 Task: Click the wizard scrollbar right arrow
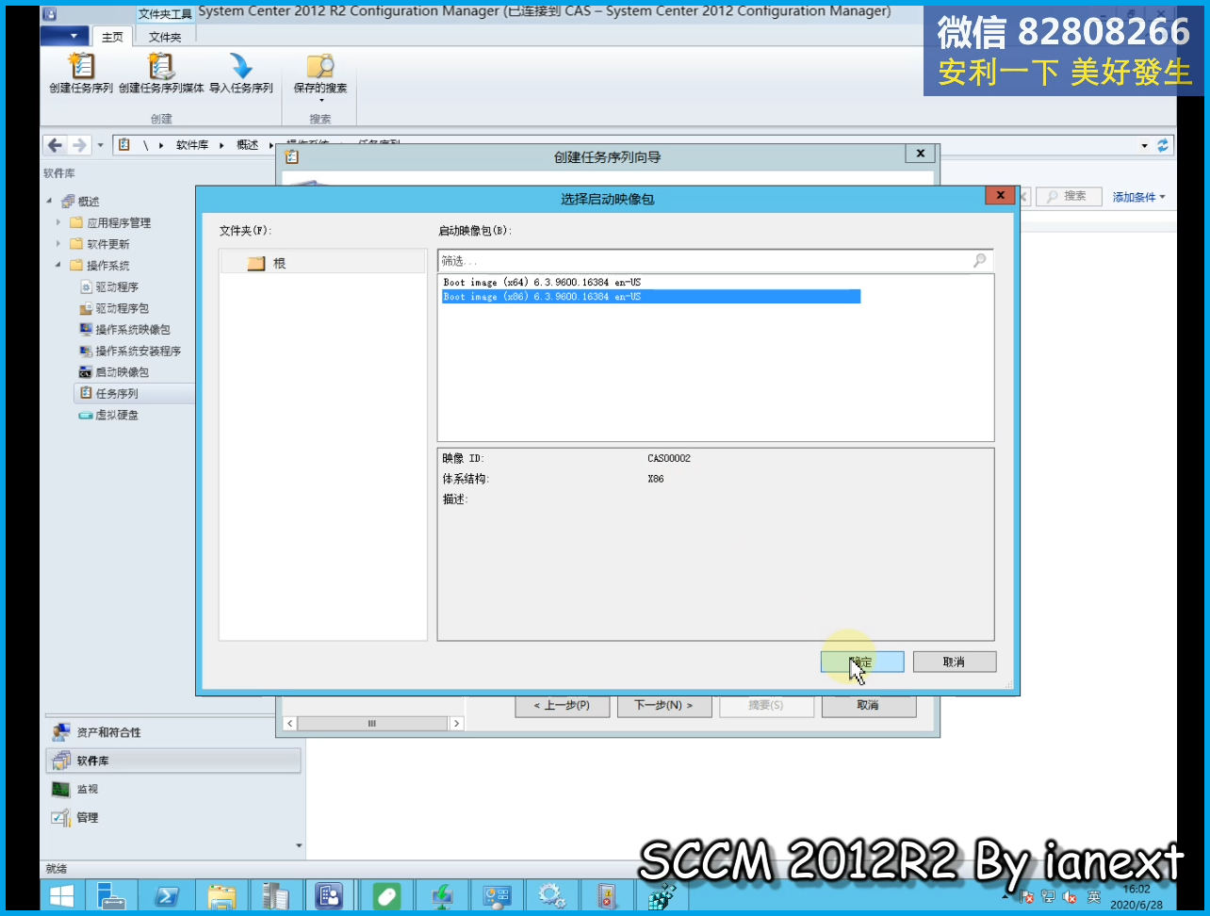point(456,724)
